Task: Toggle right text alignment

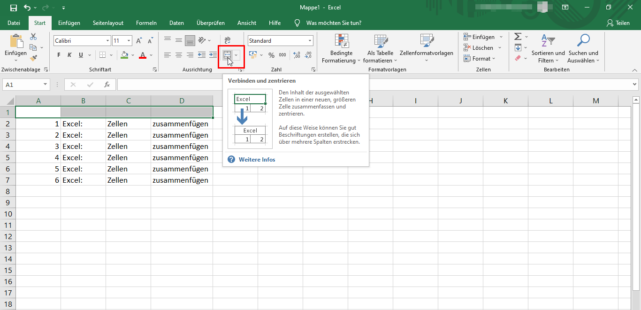Action: [190, 55]
